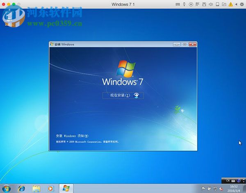The width and height of the screenshot is (246, 193).
Task: Click the network tray icon
Action: (x=215, y=188)
